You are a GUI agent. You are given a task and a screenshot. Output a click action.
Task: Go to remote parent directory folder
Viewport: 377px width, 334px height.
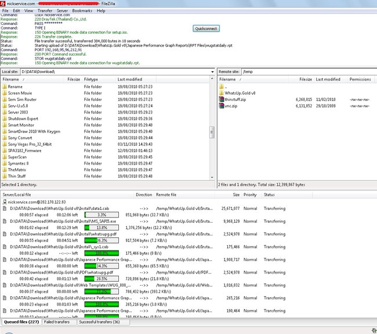tap(222, 86)
